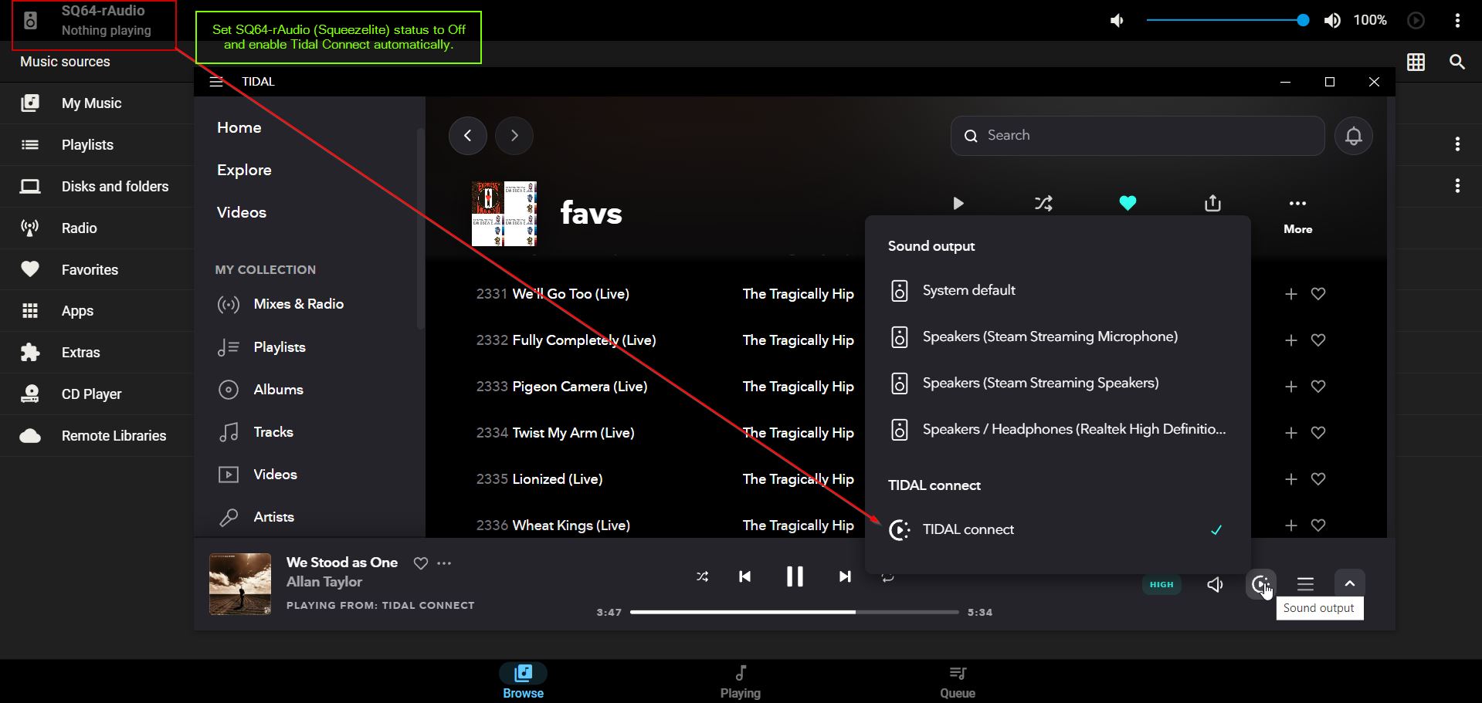
Task: Navigate back in TIDAL
Action: 468,136
